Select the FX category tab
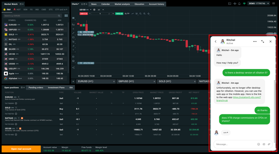 pos(31,10)
